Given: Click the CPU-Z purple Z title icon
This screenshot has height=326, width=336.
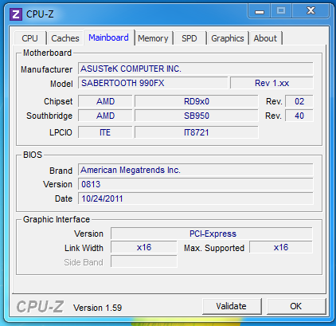Looking at the screenshot, I should 16,14.
